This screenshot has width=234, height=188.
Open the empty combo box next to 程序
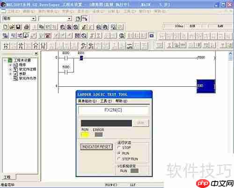[x=69, y=19]
